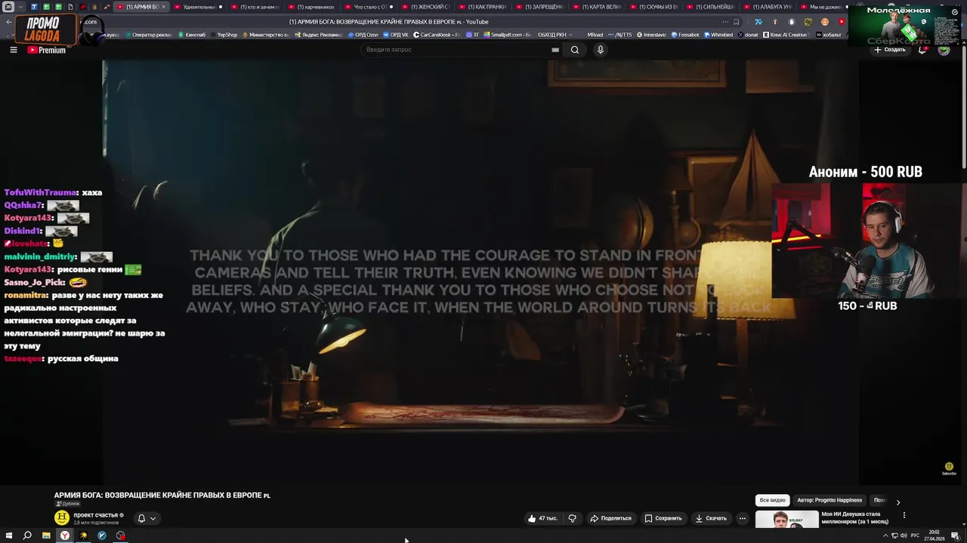Open the donat bookmark
The width and height of the screenshot is (967, 543).
(x=748, y=35)
